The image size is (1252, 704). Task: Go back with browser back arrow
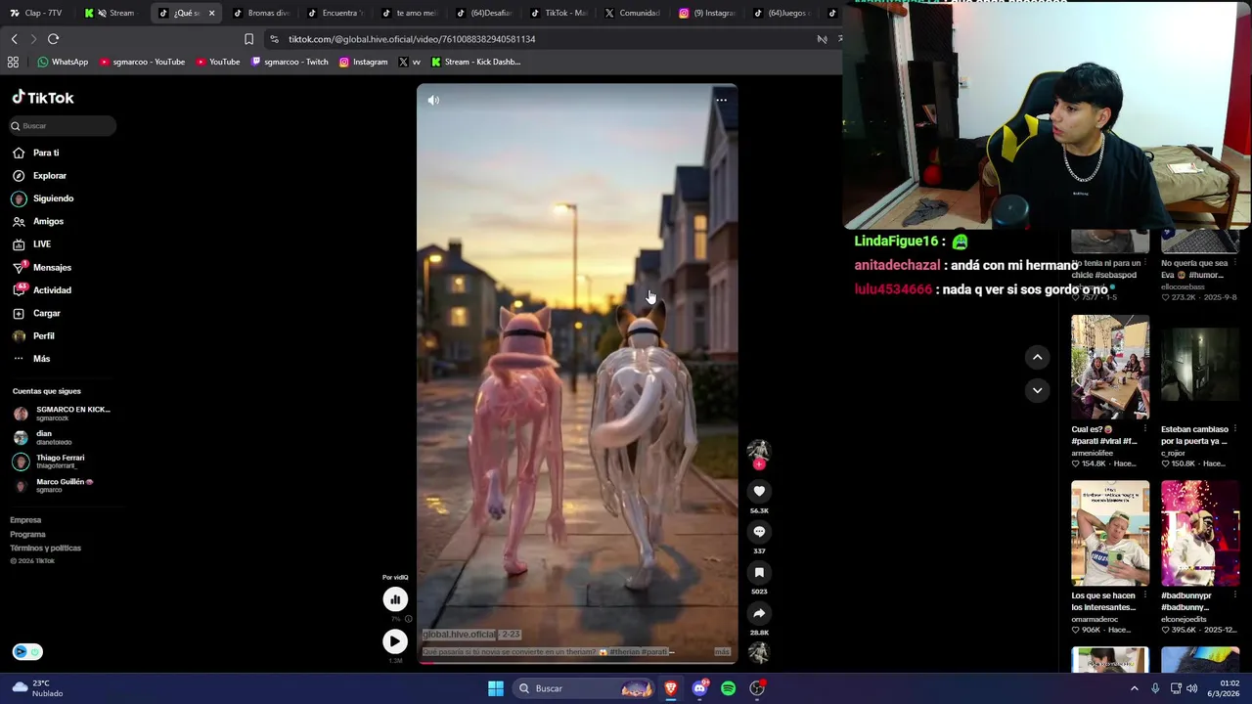click(x=14, y=39)
